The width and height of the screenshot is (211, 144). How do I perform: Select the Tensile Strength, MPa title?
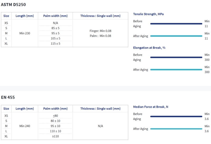(x=148, y=14)
